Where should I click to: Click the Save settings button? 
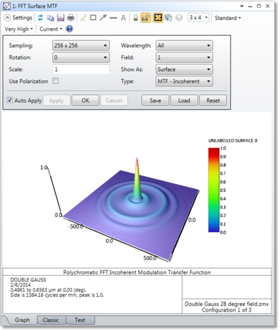pos(155,100)
